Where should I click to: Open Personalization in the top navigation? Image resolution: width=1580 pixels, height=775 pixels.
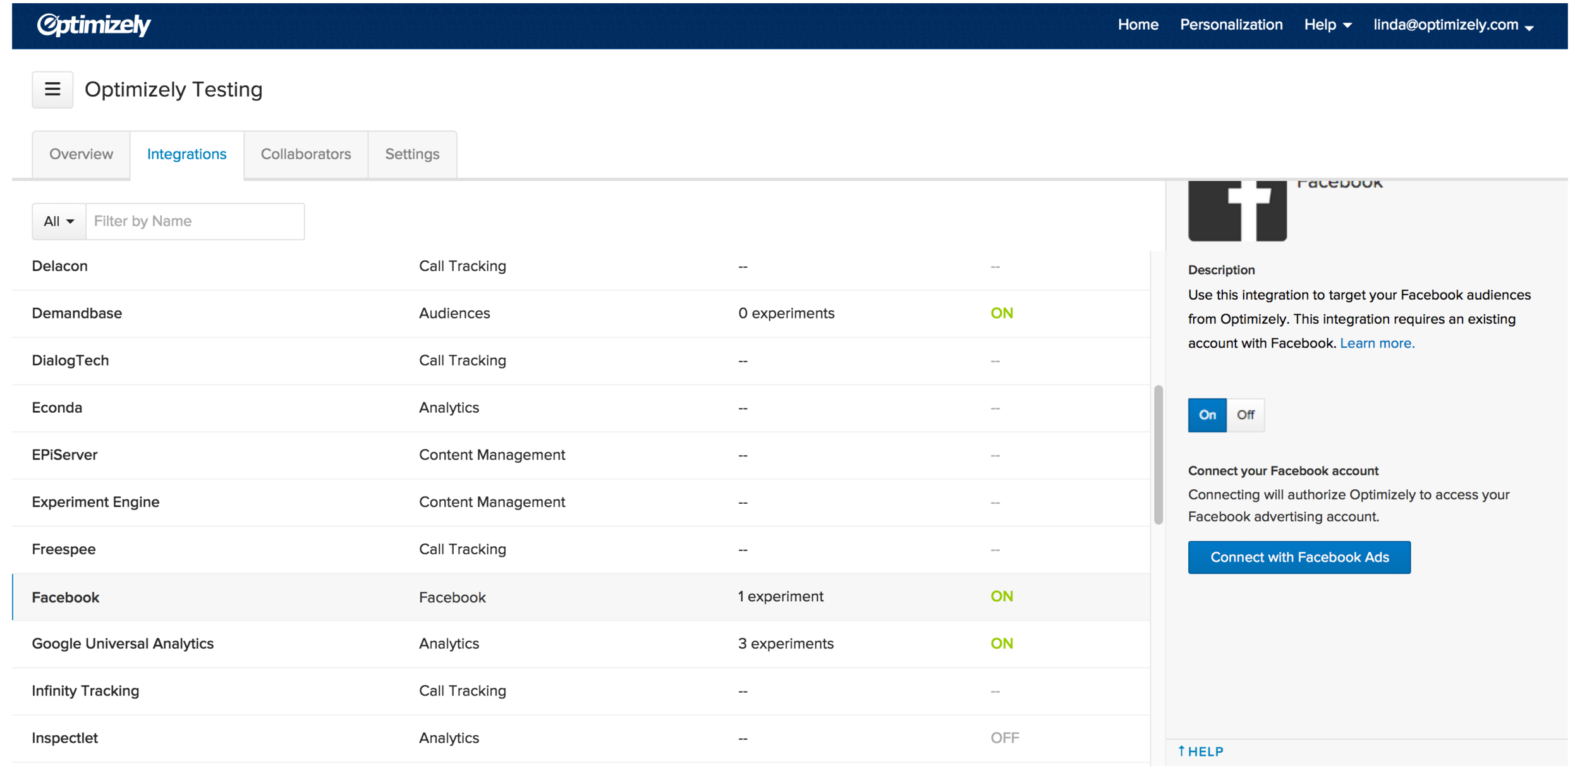(1231, 25)
